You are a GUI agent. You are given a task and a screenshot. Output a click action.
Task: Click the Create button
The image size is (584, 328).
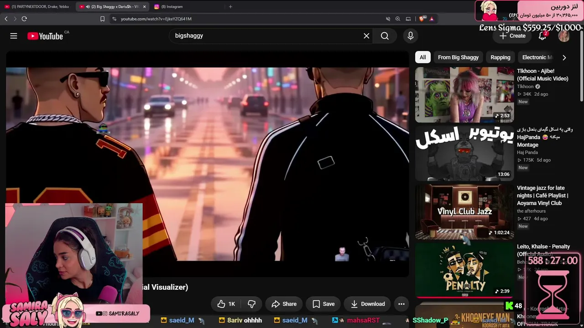click(x=512, y=36)
